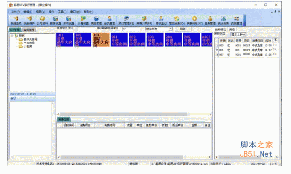
Task: Click the 宾客开单(F4) toolbar icon
Action: 144,20
